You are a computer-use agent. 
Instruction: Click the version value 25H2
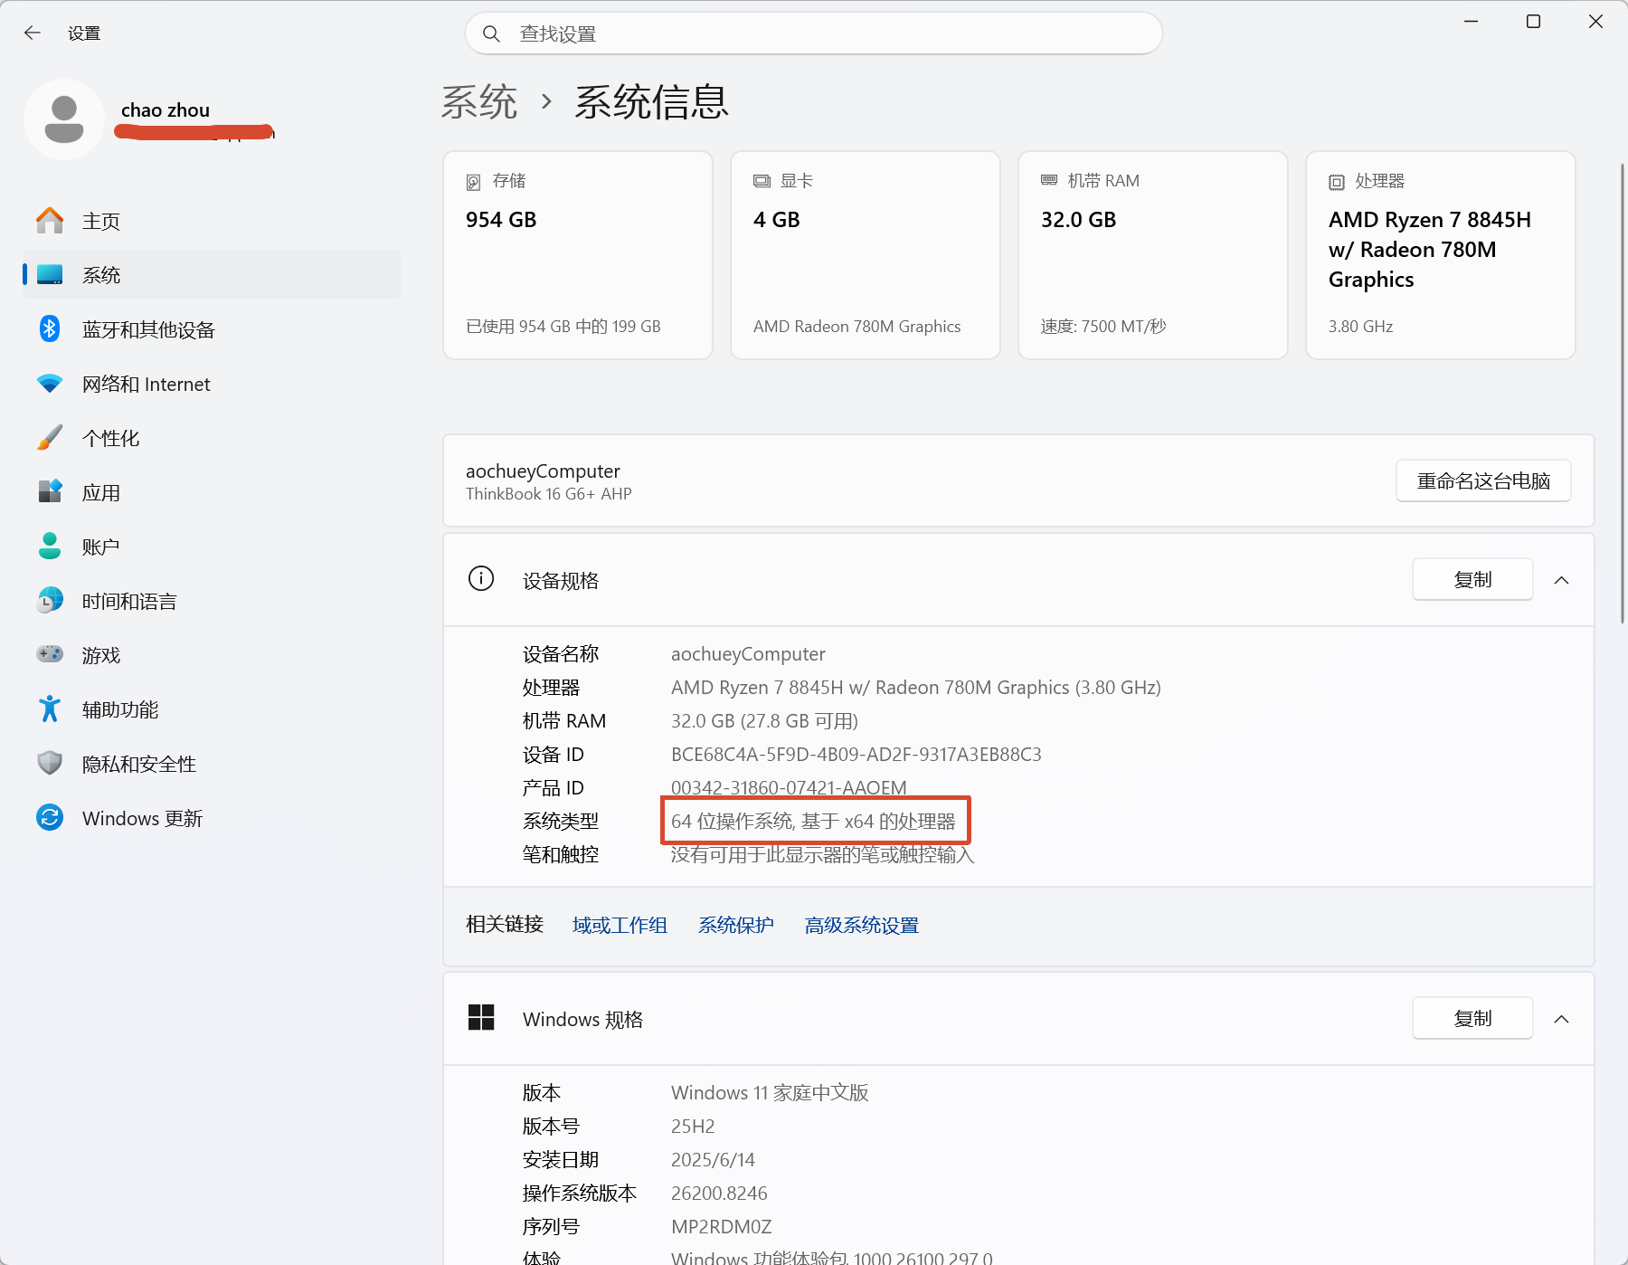click(693, 1126)
